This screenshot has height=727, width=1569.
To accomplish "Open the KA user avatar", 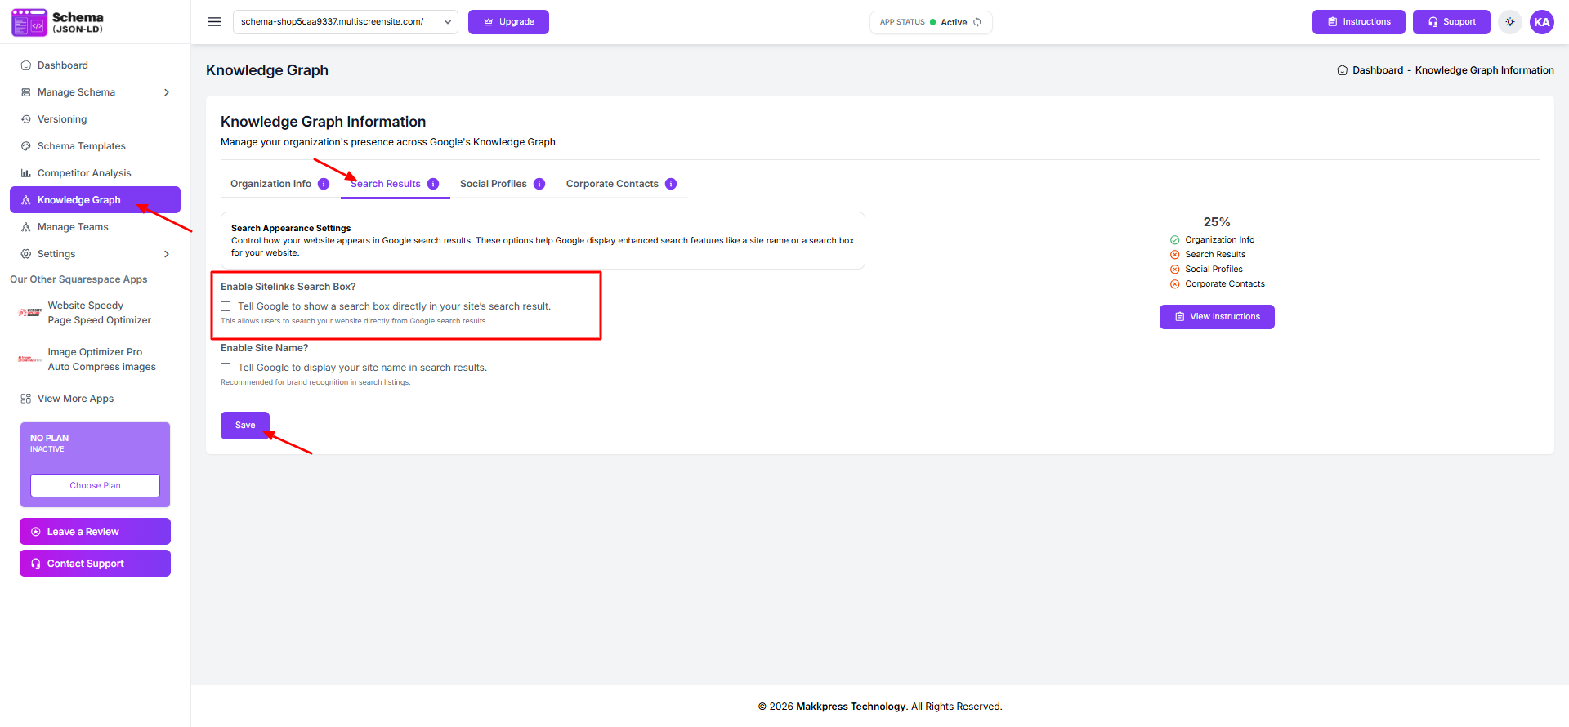I will [1541, 22].
